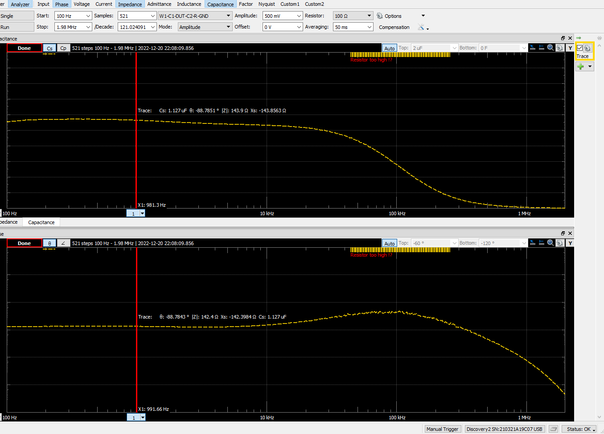The height and width of the screenshot is (434, 604).
Task: Click the green plus add trace button
Action: (580, 66)
